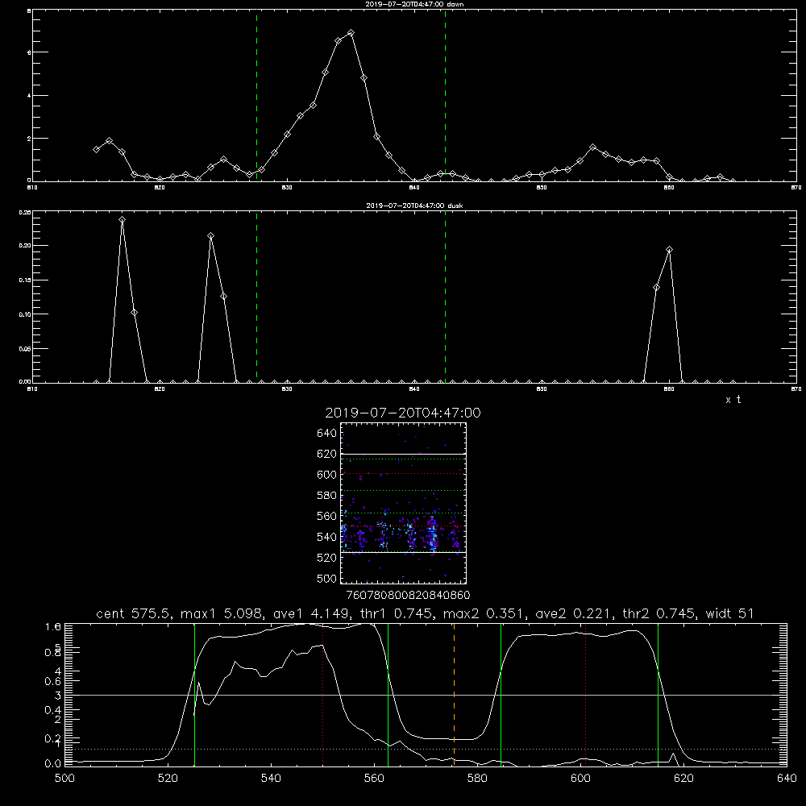Click the '540' tick label on bottom plot x-axis

click(x=271, y=779)
